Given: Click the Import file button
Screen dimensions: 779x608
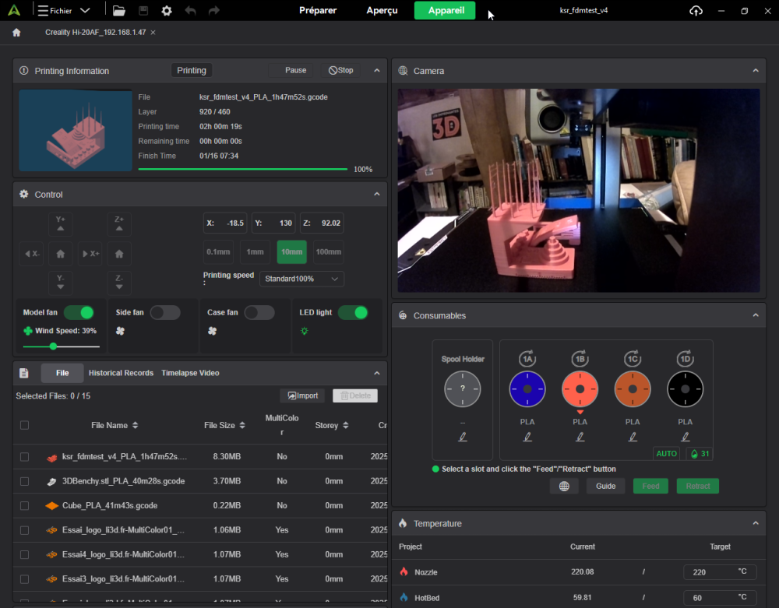Looking at the screenshot, I should (303, 395).
